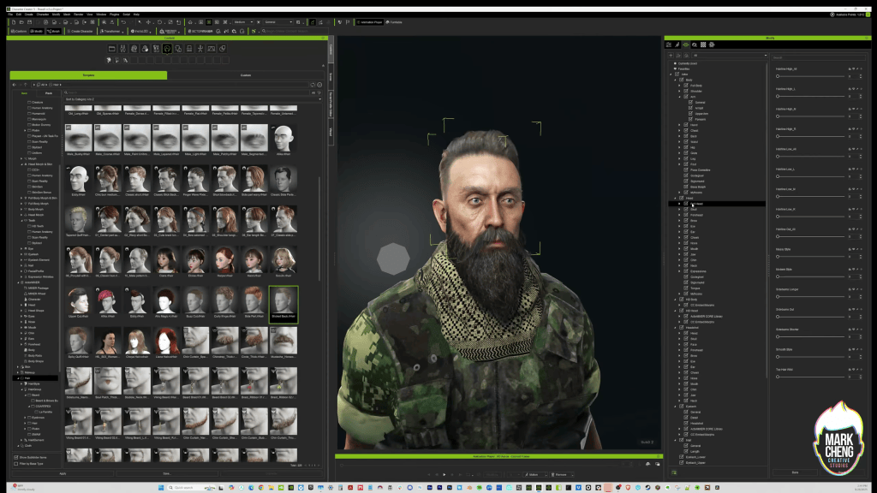Image resolution: width=877 pixels, height=493 pixels.
Task: Open Modify panel Attribute sliders tab icon
Action: click(x=668, y=45)
